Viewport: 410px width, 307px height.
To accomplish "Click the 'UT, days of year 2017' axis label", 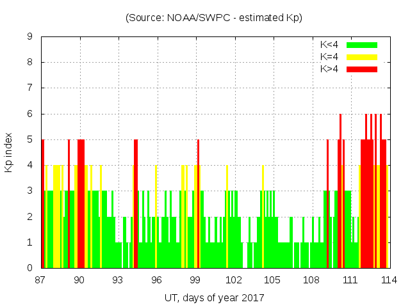I will (213, 297).
